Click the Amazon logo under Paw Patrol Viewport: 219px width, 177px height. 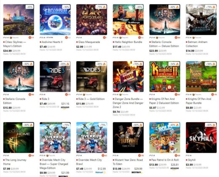coord(175,168)
